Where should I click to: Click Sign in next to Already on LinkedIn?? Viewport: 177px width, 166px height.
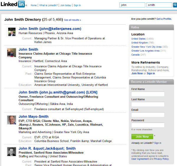pyautogui.click(x=158, y=143)
